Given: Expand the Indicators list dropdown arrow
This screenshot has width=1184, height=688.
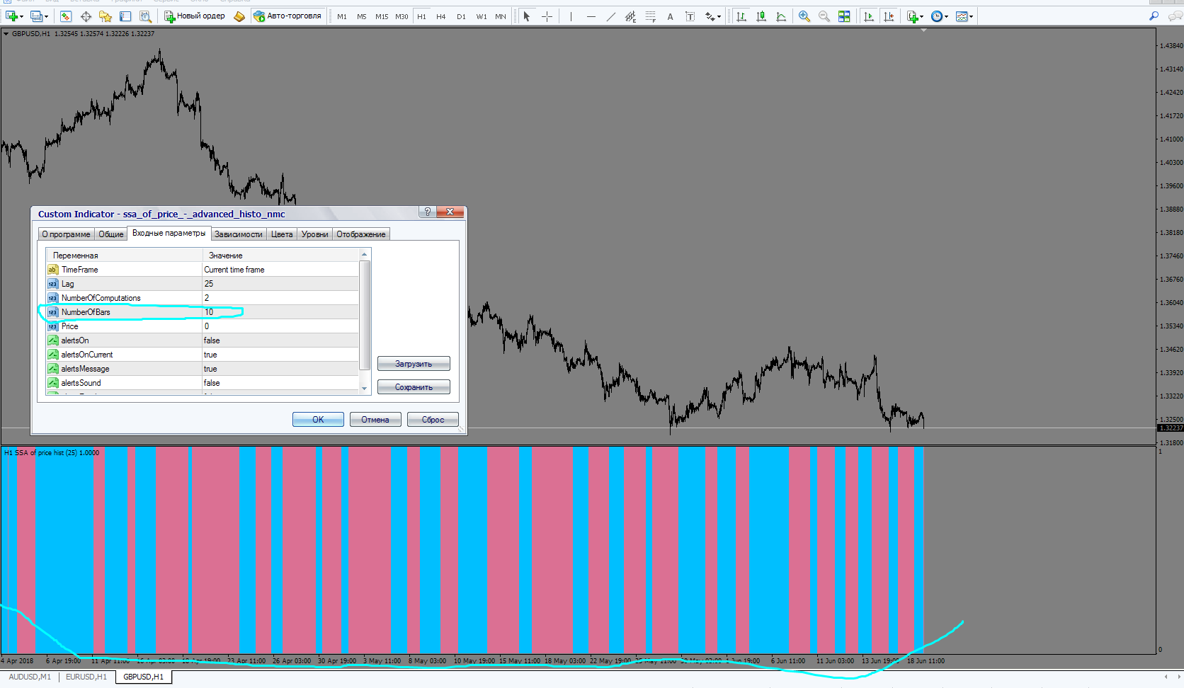Looking at the screenshot, I should (x=921, y=16).
